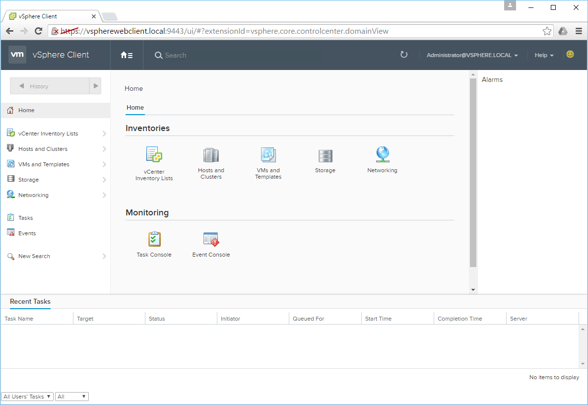Open the Event Console icon

click(211, 239)
